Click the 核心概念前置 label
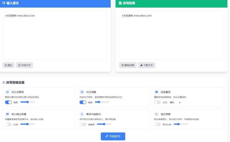 coord(19,114)
